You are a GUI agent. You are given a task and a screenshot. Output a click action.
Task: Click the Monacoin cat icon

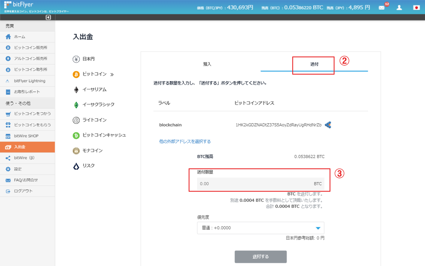76,151
